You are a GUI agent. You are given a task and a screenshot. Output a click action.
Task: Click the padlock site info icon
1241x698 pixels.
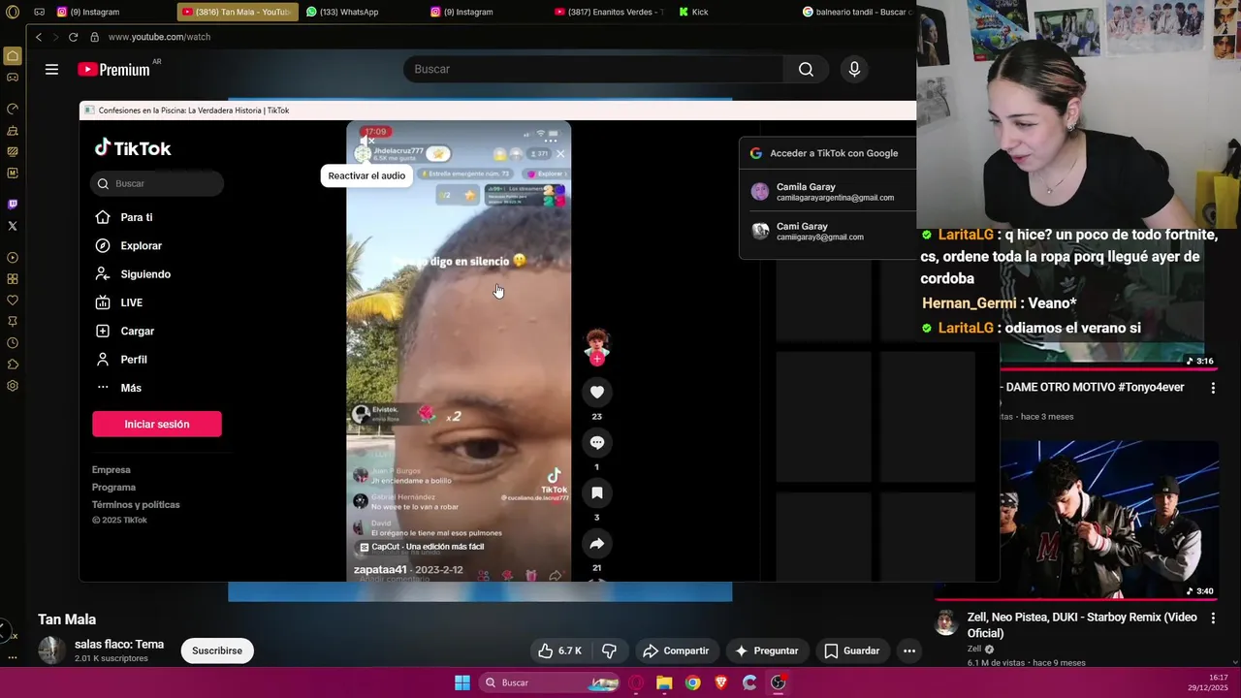[95, 37]
